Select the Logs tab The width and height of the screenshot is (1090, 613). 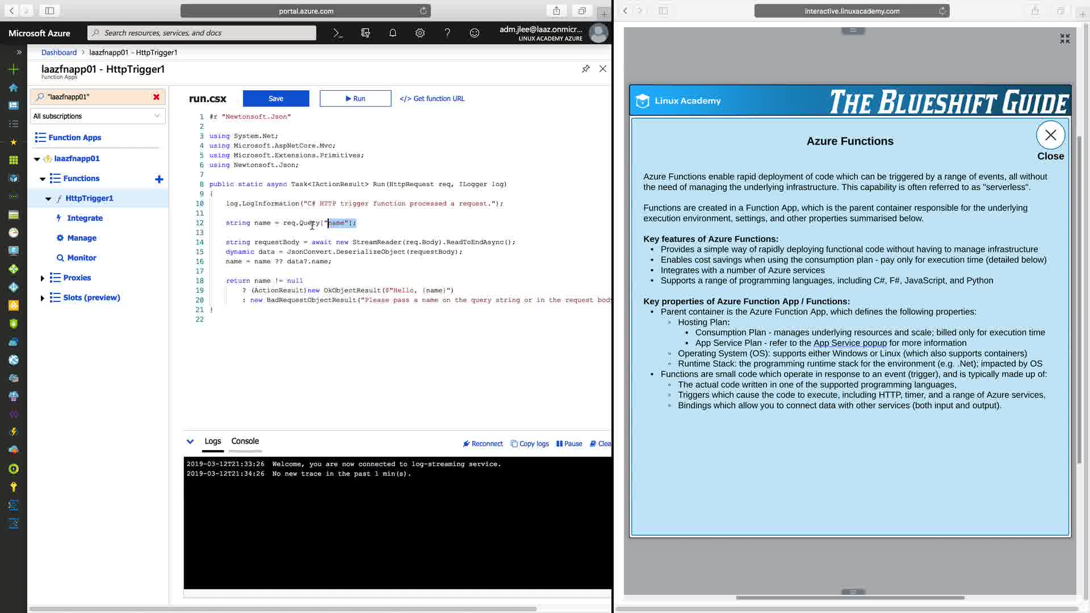212,441
